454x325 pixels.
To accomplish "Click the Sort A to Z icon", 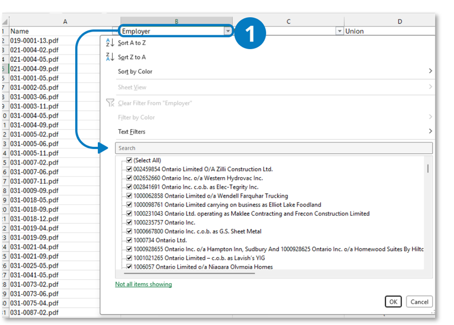I will pos(109,42).
